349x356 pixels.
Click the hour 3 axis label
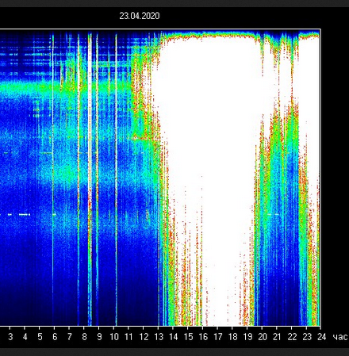click(x=10, y=337)
